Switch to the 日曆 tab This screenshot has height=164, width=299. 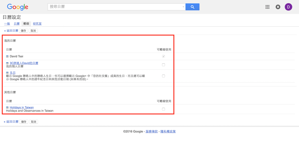click(x=16, y=24)
